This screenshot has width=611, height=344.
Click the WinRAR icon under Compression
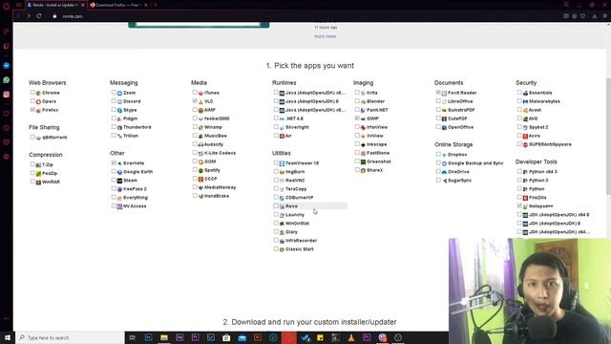(38, 183)
